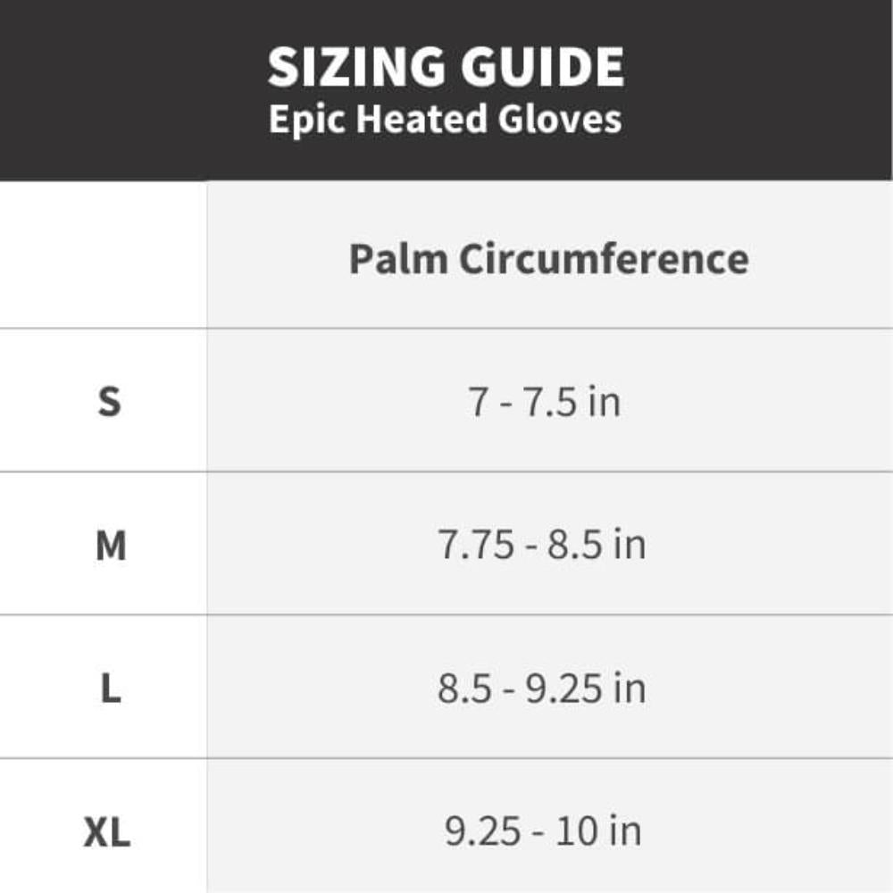Click the SIZING GUIDE heading
Viewport: 893px width, 893px height.
(x=446, y=67)
